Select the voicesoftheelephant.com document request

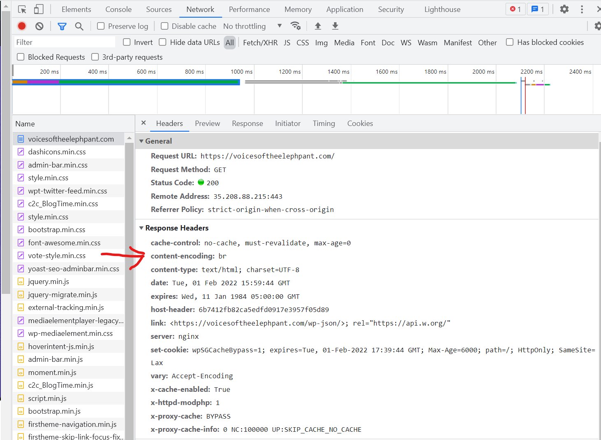[x=68, y=139]
